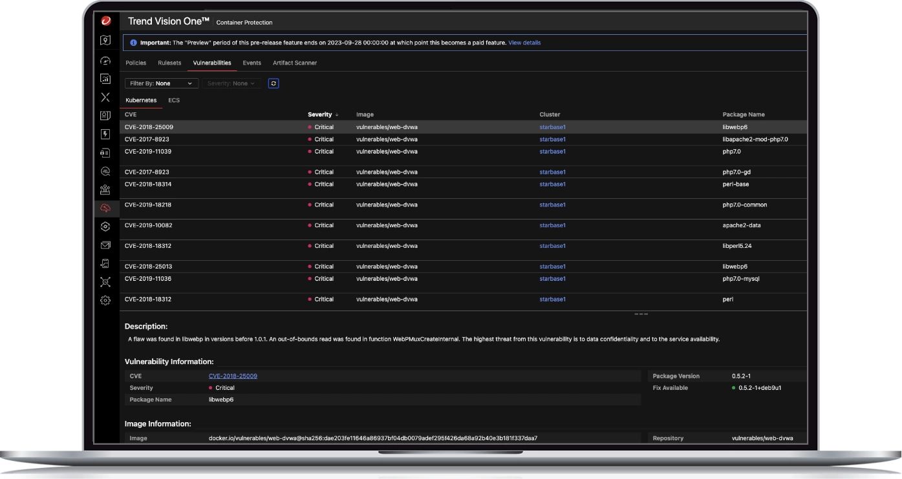The height and width of the screenshot is (479, 902).
Task: Open the Events tab
Action: point(252,63)
